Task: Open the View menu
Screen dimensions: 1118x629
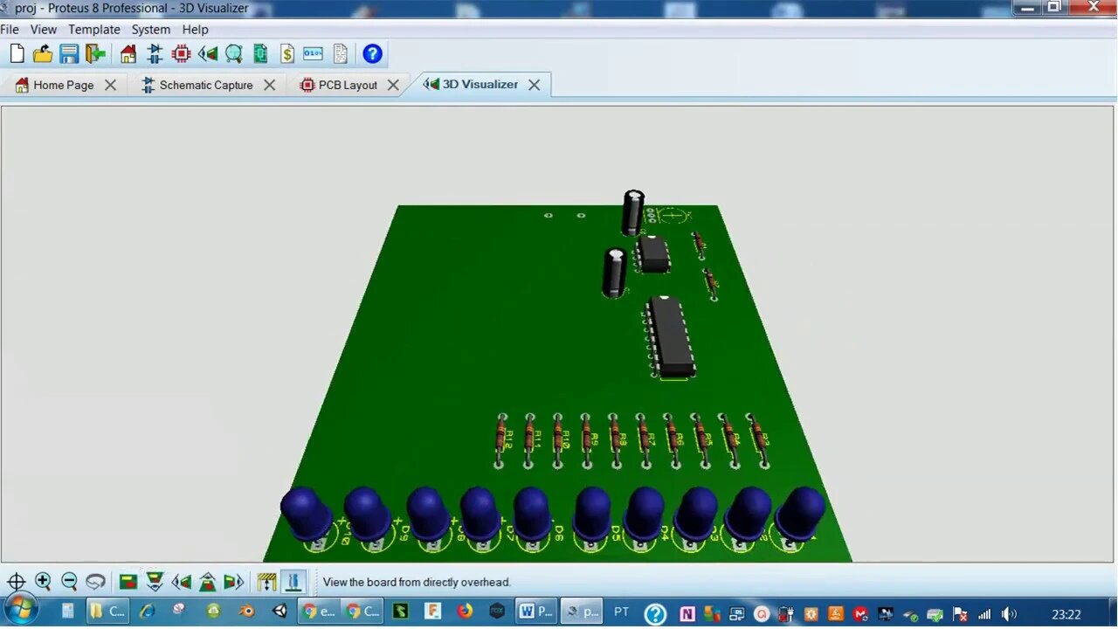Action: 44,29
